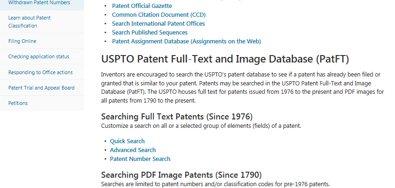Open Patent Trial and Appeal Board page
Viewport: 395px width, 188px height.
[41, 88]
